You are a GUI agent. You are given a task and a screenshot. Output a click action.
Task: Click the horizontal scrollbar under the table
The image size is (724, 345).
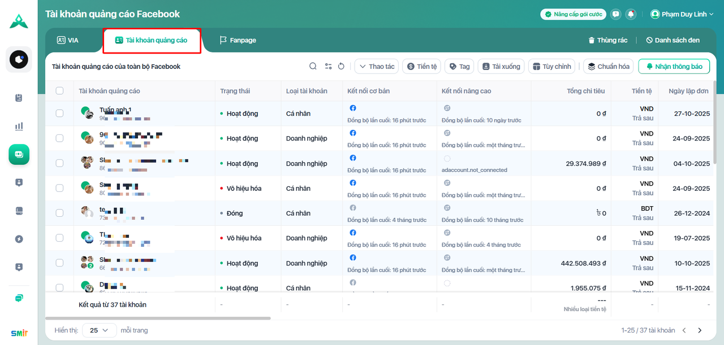point(158,318)
